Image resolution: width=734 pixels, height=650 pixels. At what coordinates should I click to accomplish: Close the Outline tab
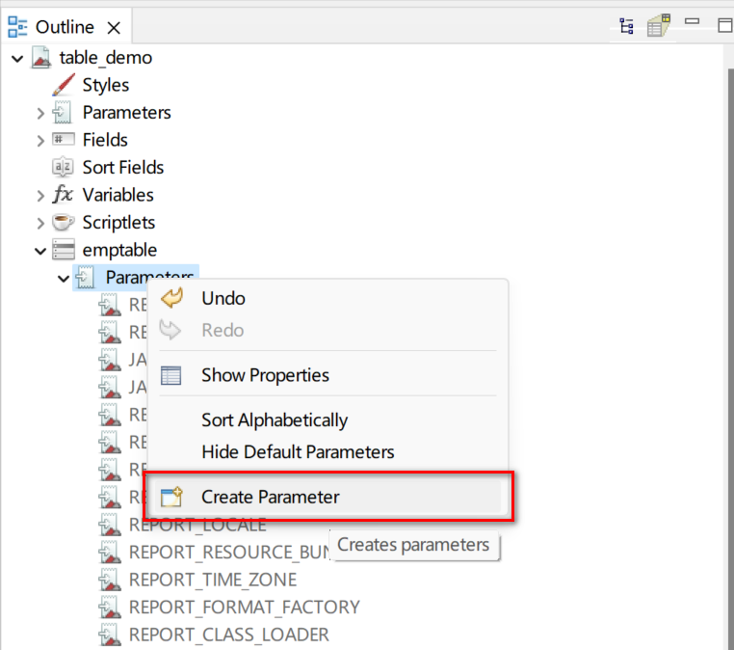[x=114, y=28]
